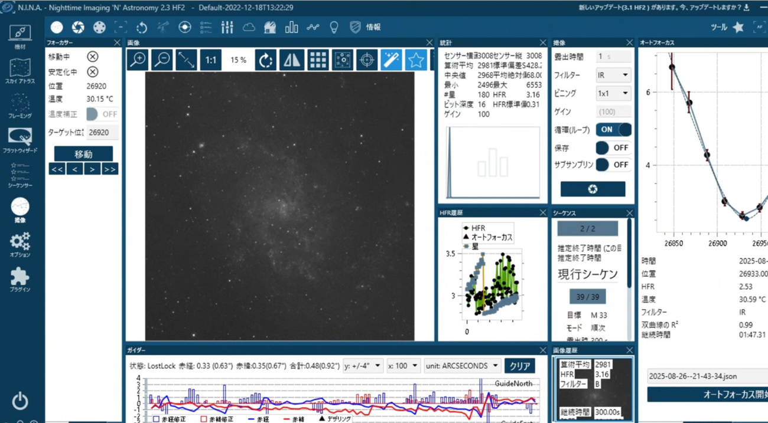Click the 1:1 zoom button

211,60
